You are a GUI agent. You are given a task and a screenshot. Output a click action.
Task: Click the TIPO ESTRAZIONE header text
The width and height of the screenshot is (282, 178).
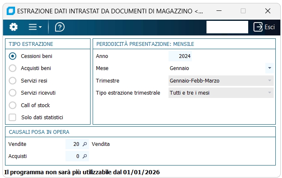31,44
